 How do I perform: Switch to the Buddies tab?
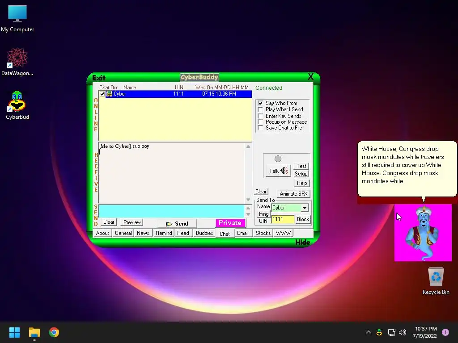204,233
